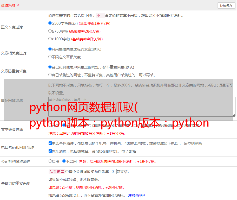Image resolution: width=237 pixels, height=200 pixels.
Task: Toggle the 网址清理 checkbox
Action: point(50,151)
